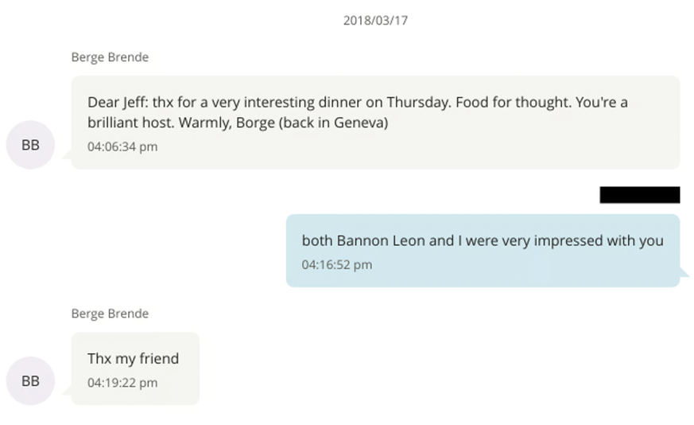Click the 2018/03/17 date header
This screenshot has height=425, width=694.
click(375, 21)
